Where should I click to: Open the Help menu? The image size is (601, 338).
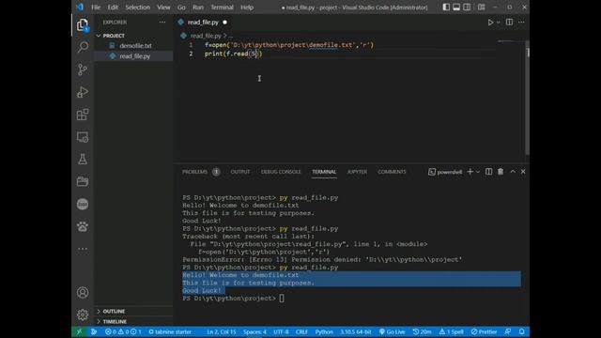pyautogui.click(x=247, y=8)
